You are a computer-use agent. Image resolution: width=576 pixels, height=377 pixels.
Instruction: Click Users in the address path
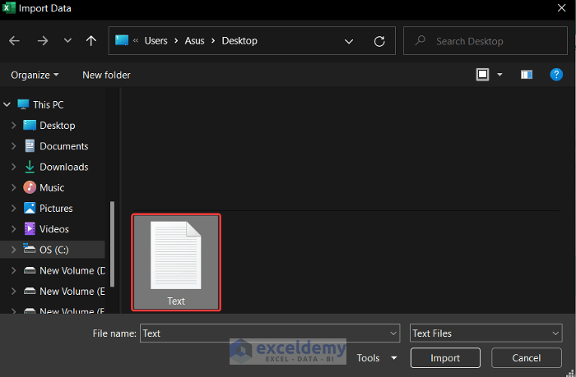point(156,41)
